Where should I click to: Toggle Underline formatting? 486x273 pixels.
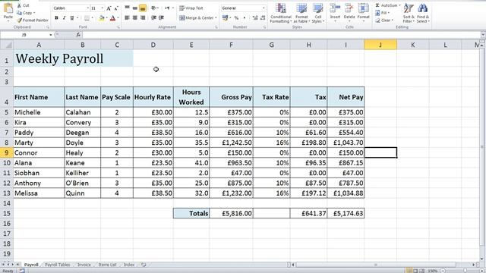(72, 18)
